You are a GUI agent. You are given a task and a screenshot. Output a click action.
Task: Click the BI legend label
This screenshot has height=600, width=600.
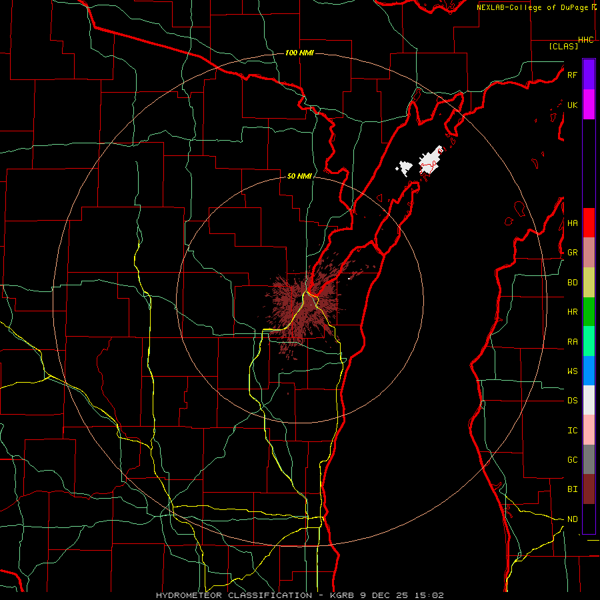click(x=572, y=489)
